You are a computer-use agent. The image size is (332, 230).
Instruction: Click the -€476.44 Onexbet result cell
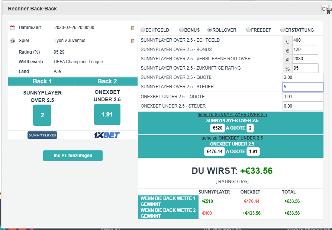251,201
